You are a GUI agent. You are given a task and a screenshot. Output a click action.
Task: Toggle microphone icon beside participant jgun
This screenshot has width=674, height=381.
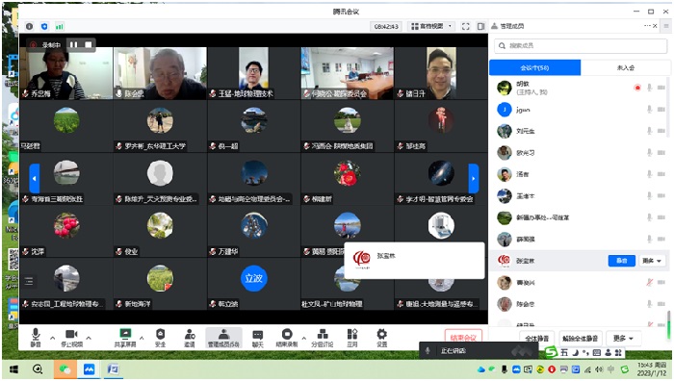[650, 110]
